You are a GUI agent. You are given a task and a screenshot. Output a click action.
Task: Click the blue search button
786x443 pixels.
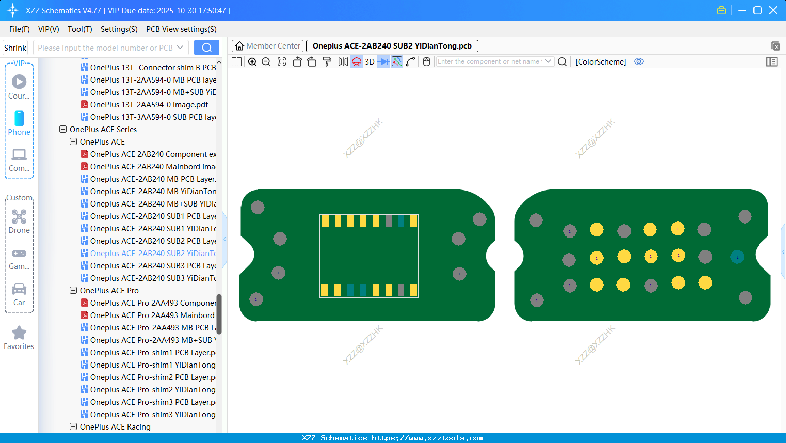[x=206, y=48]
